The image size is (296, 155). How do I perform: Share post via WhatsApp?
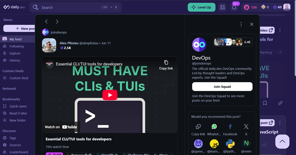[x=214, y=130]
